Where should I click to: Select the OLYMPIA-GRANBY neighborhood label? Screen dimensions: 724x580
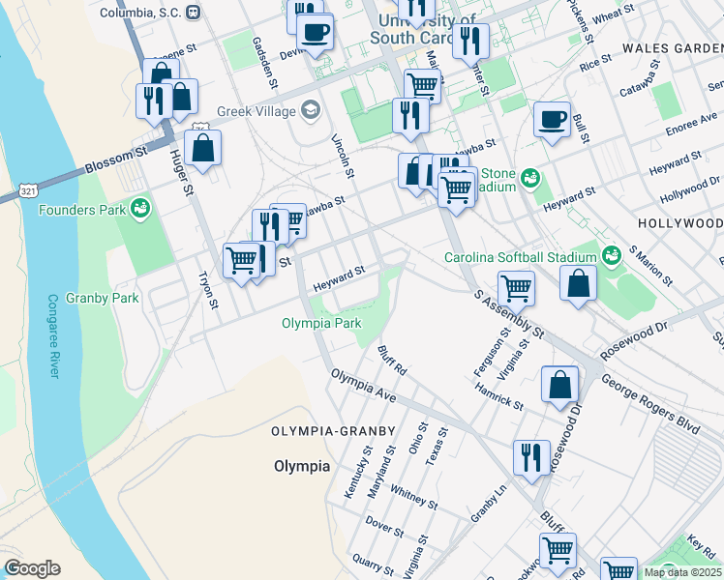333,431
